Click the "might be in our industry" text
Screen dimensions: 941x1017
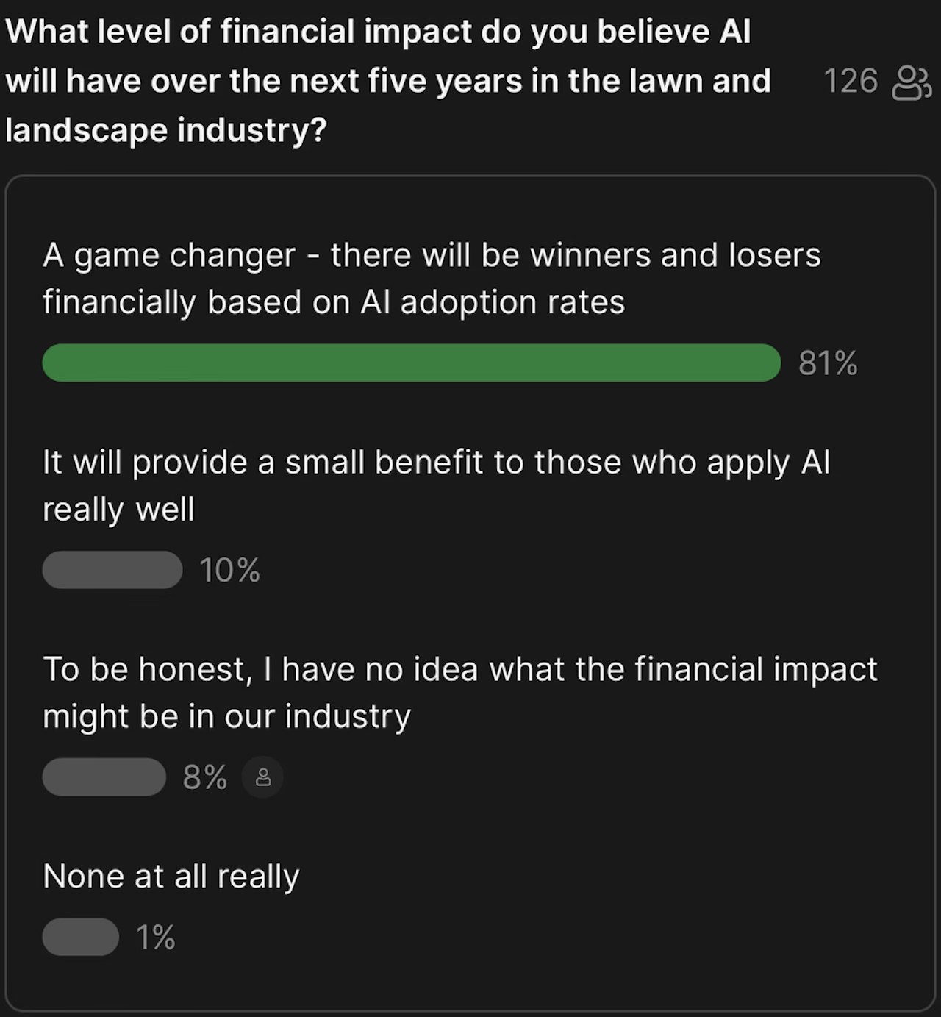pyautogui.click(x=226, y=717)
